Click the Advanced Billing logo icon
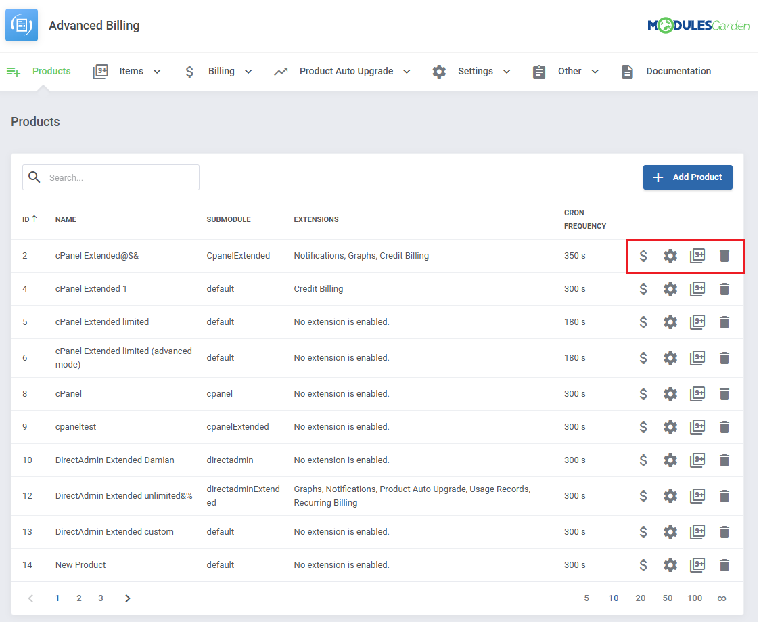 coord(22,25)
